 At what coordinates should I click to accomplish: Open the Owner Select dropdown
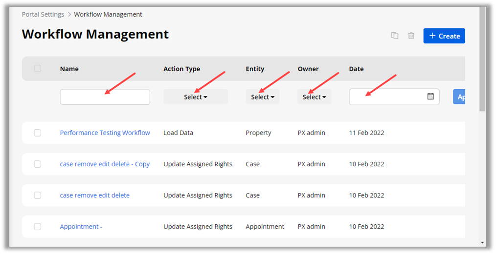pos(314,97)
